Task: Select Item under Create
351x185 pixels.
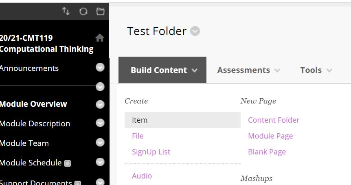Action: click(182, 120)
